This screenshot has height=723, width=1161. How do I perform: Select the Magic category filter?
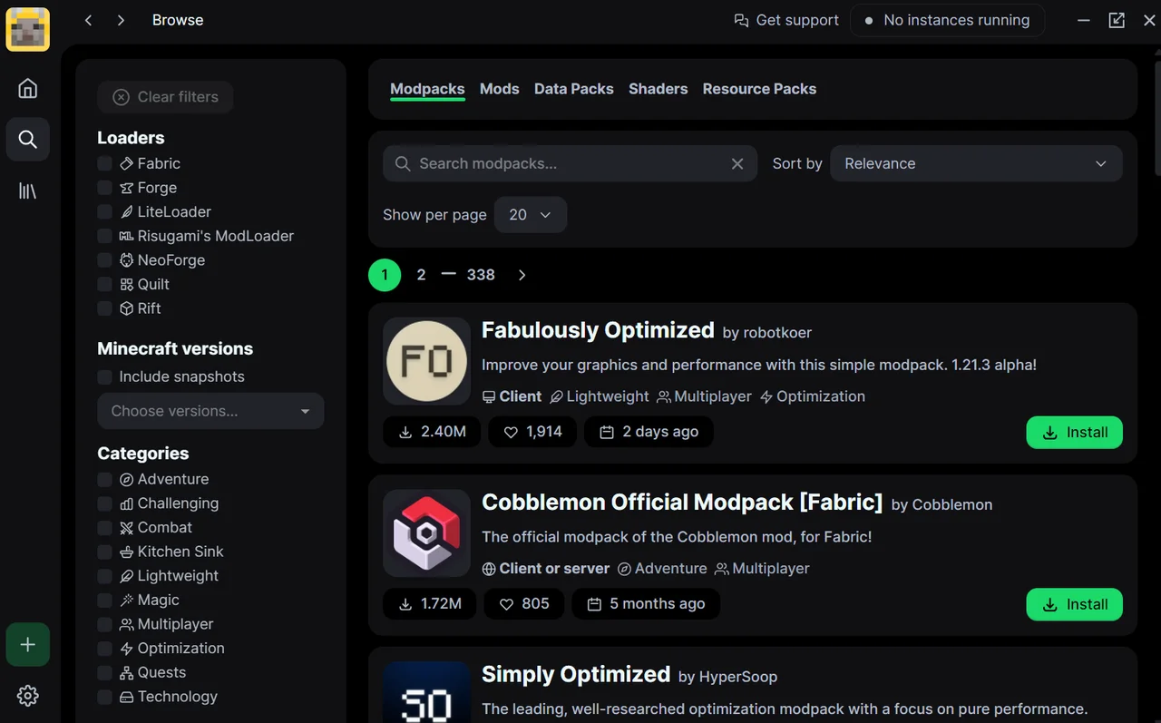(x=104, y=600)
